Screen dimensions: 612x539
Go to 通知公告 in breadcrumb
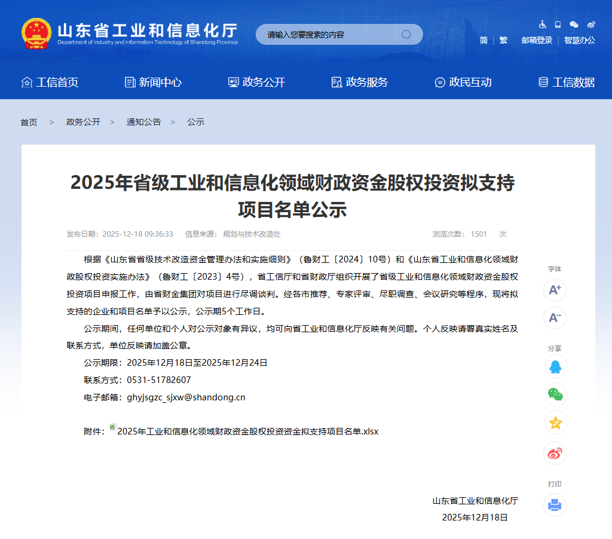pos(143,122)
